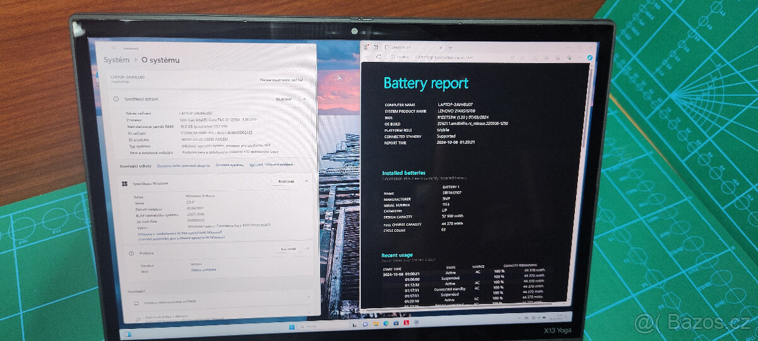758x341 pixels.
Task: Open the Copilot icon in Edge
Action: [x=589, y=57]
